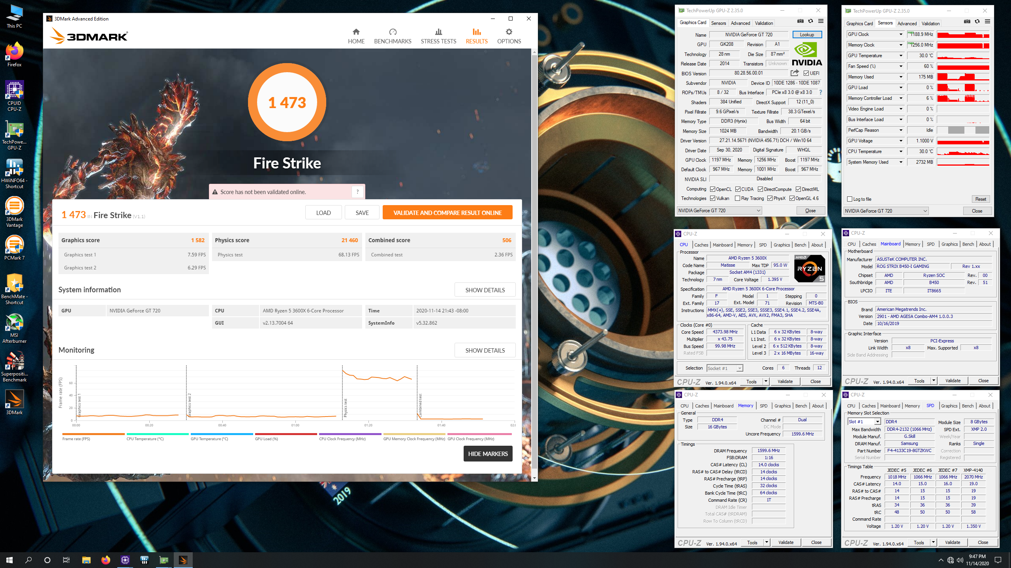Switch to Graphics tab in CPU-Z Memory window
The height and width of the screenshot is (568, 1011).
click(782, 406)
